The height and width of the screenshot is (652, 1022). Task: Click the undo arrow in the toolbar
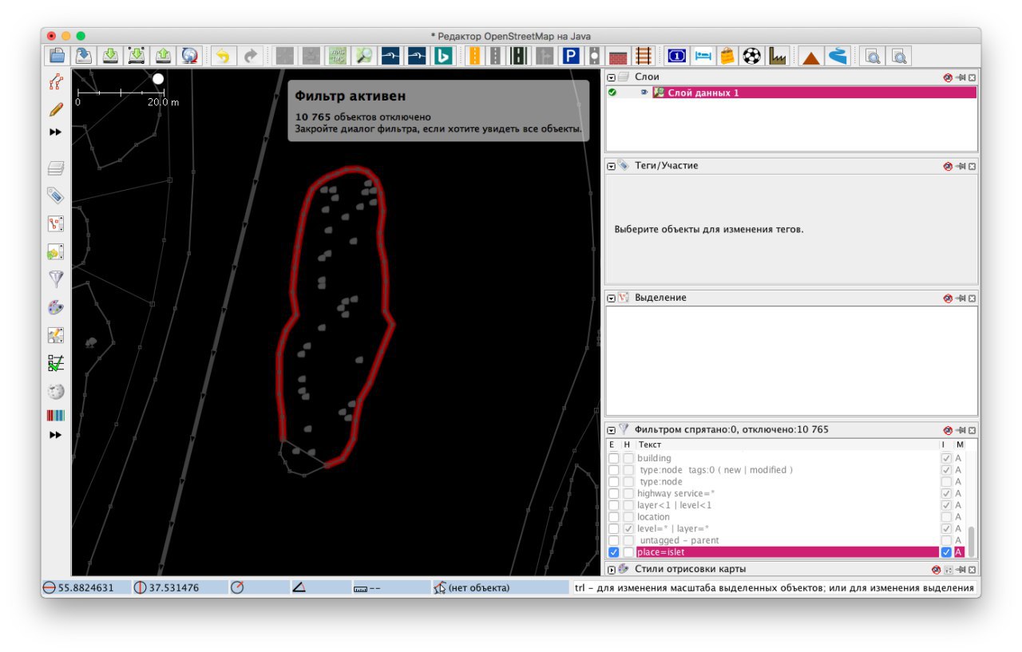(x=223, y=55)
